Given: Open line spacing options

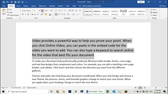Looking at the screenshot, I should click(69, 14).
